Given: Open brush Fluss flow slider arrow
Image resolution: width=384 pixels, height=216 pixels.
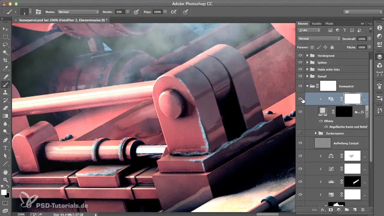Looking at the screenshot, I should pyautogui.click(x=165, y=12).
